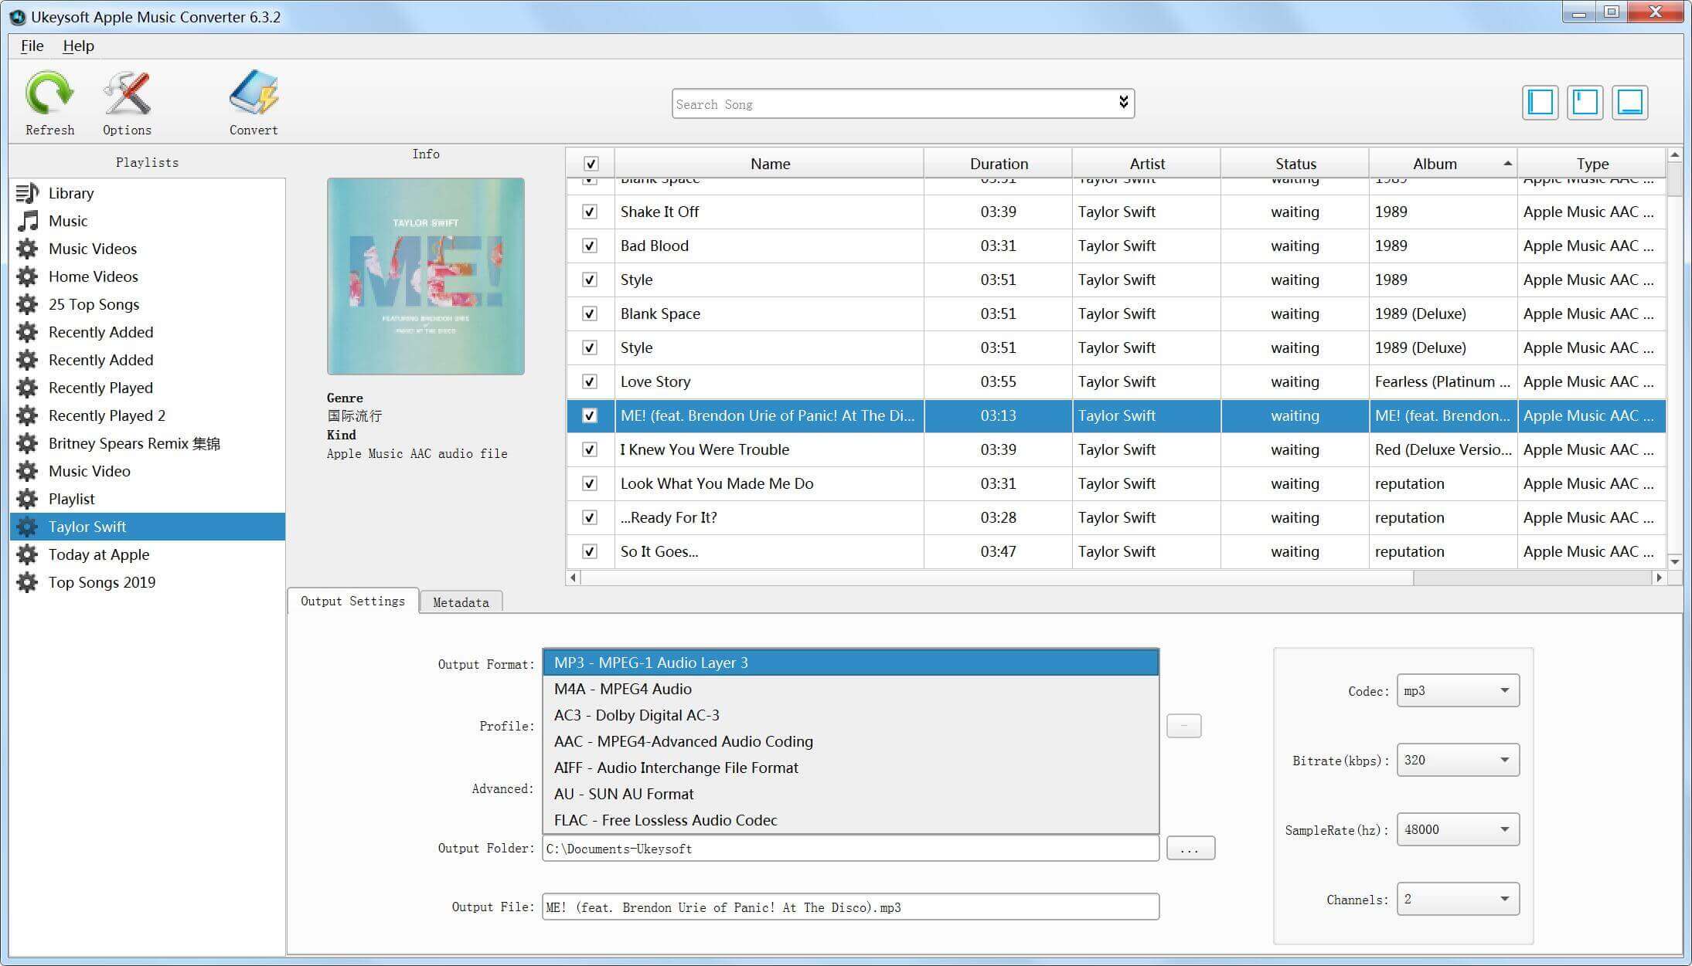
Task: Toggle checkbox for Love Story song row
Action: [x=591, y=381]
